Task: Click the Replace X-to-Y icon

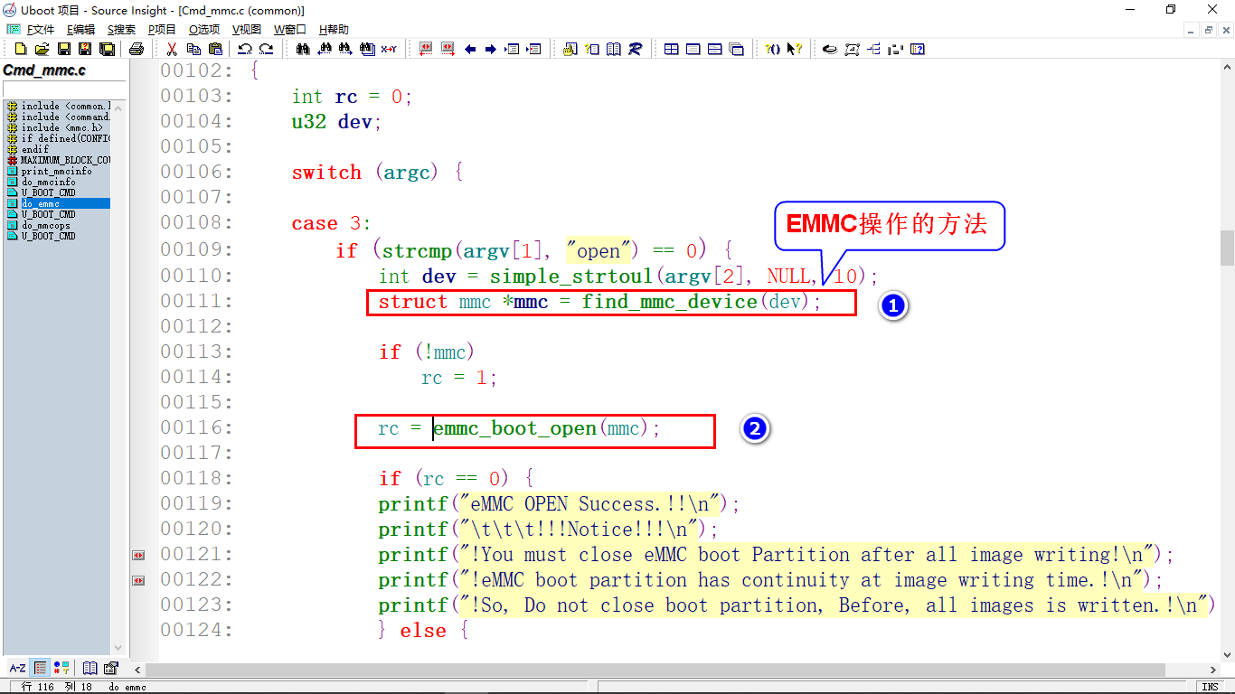Action: [x=389, y=49]
